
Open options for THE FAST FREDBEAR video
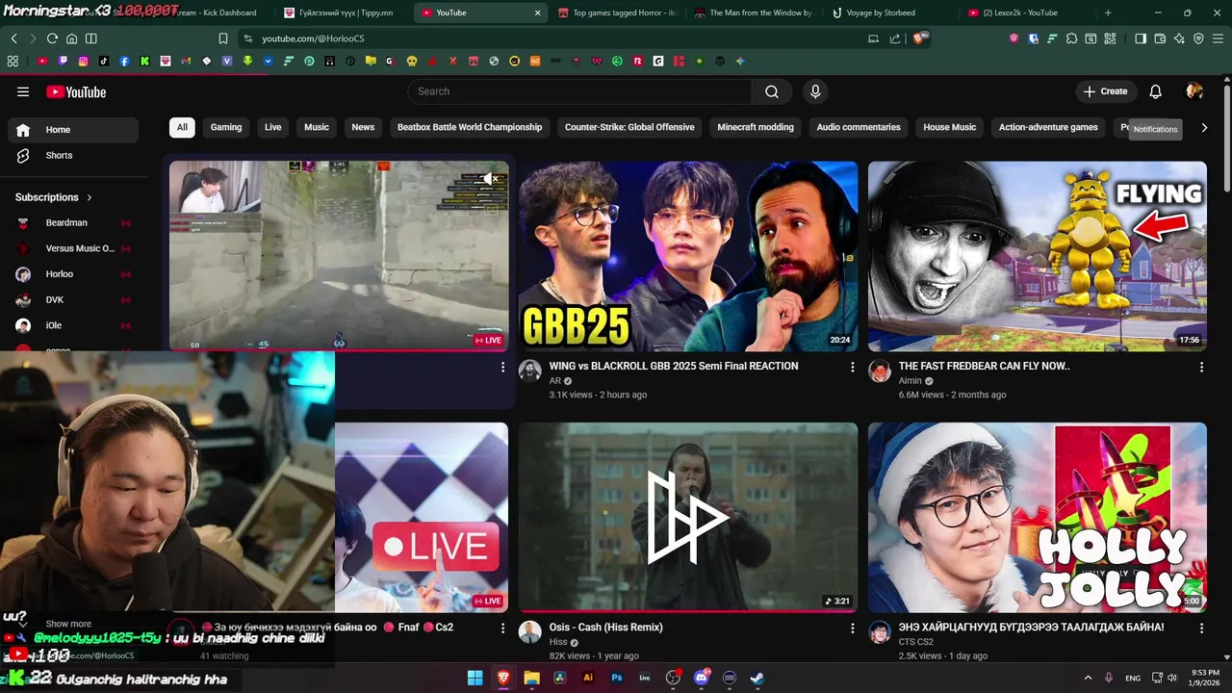[x=1201, y=367]
